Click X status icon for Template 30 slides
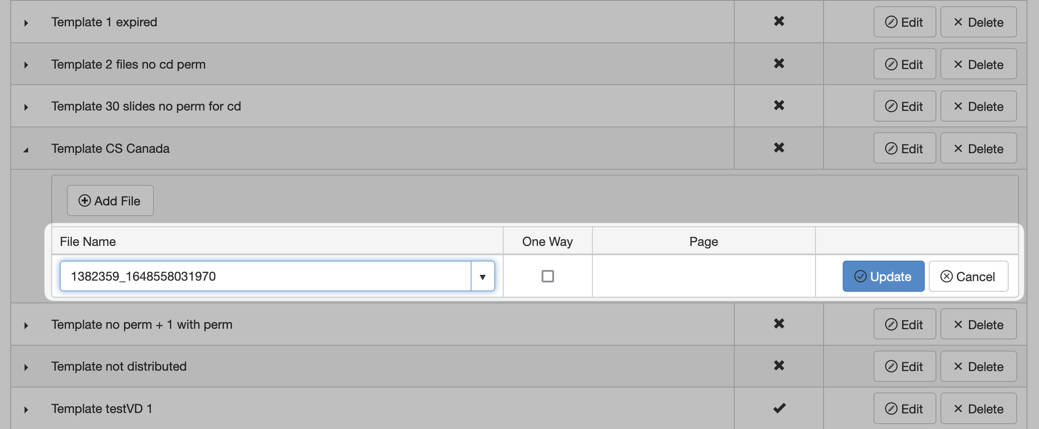Image resolution: width=1039 pixels, height=429 pixels. coord(779,106)
